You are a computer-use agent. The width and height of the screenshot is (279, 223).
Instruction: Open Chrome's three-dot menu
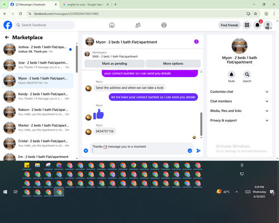click(x=274, y=14)
